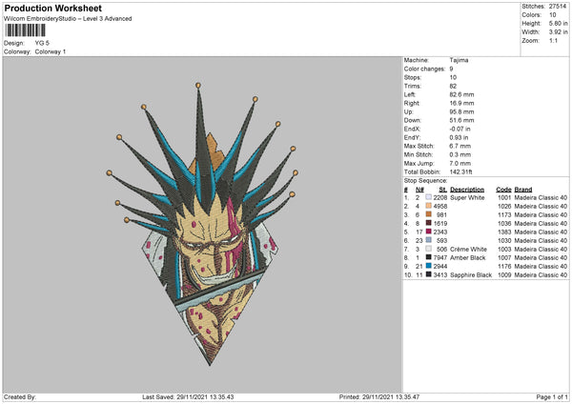Click the Page 1 of 1 label

pos(552,397)
